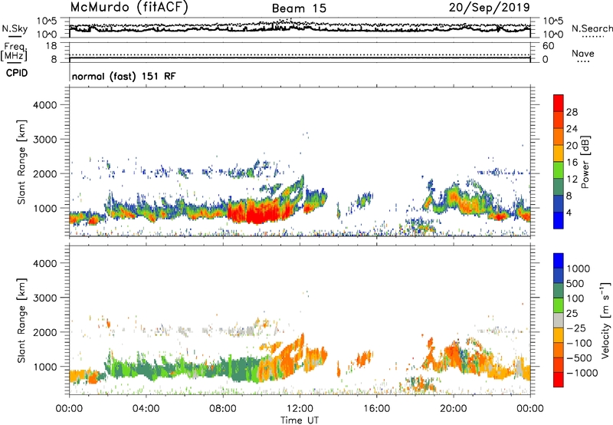The image size is (613, 425).
Task: Click the velocity panel "Slant Range [km]" label
Action: (x=21, y=320)
